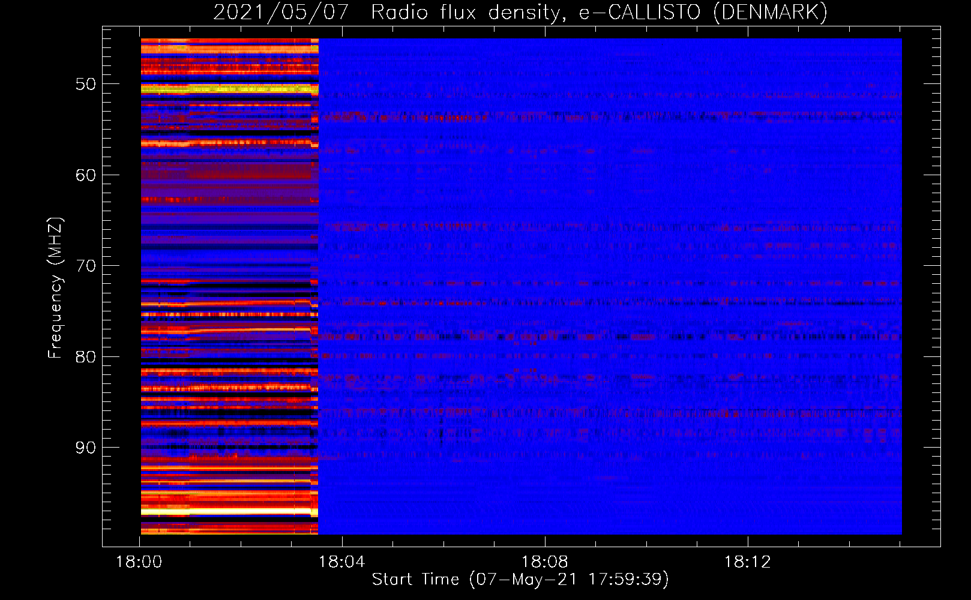
Task: Select the Frequency (MHZ) axis label
Action: click(x=55, y=288)
